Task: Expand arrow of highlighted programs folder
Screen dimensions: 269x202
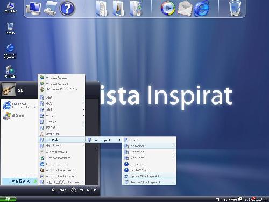Action: pos(83,140)
